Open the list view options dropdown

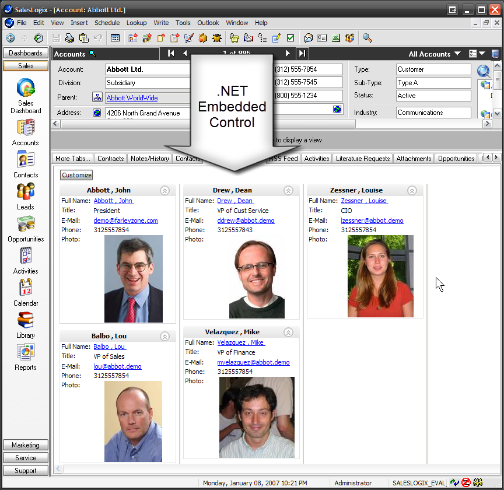(477, 54)
